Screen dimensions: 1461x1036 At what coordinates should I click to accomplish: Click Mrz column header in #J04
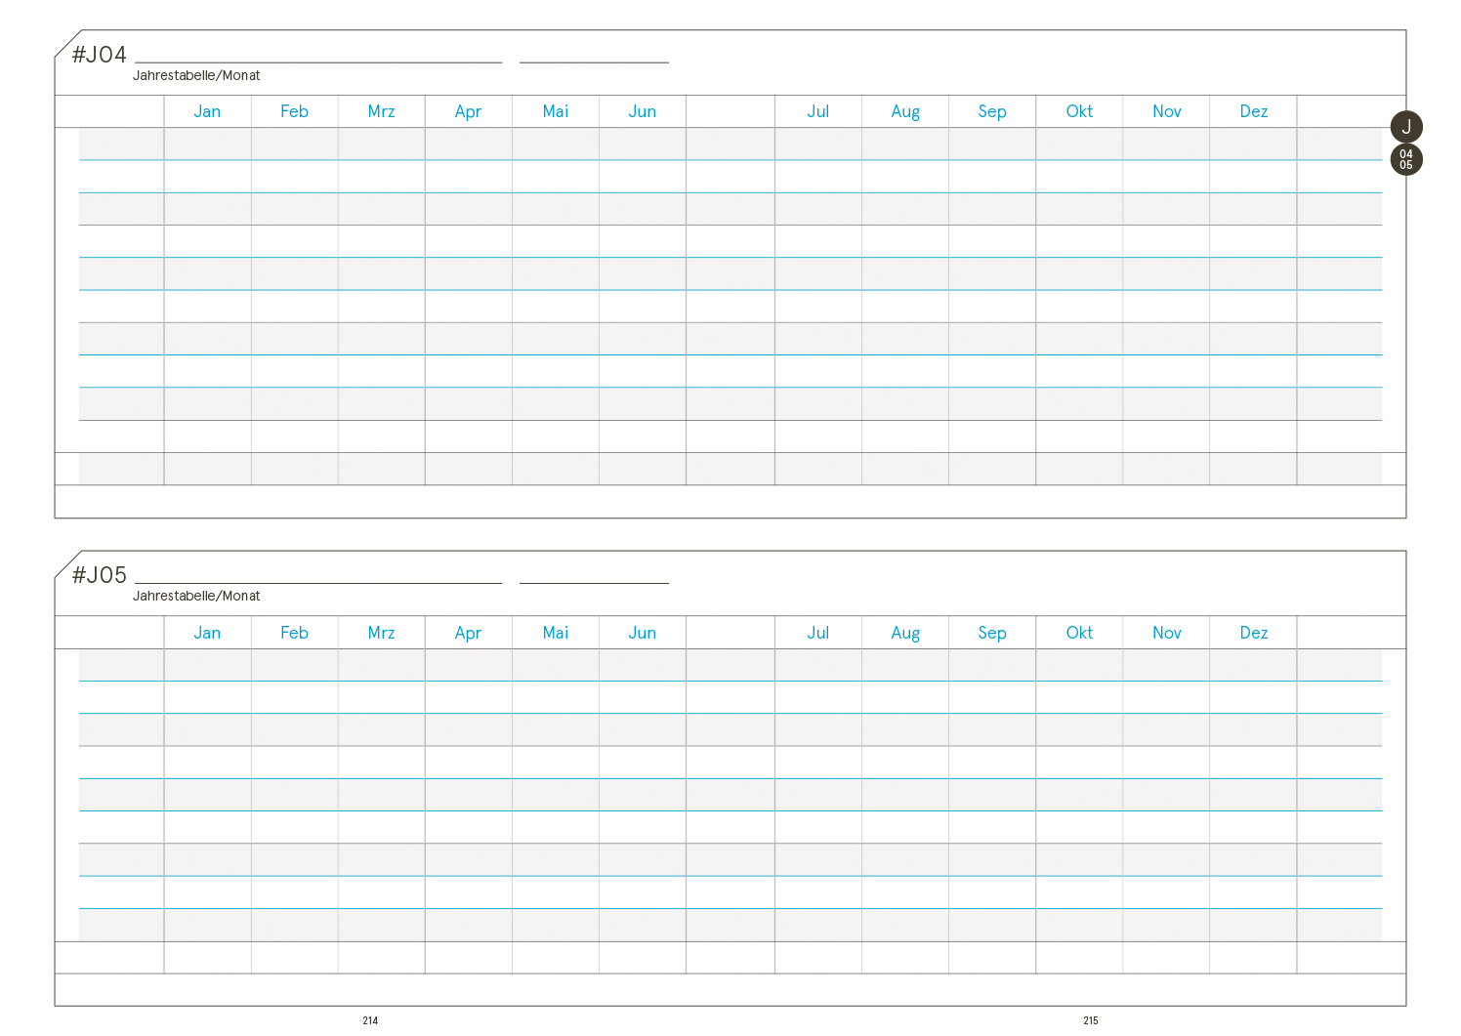point(381,111)
